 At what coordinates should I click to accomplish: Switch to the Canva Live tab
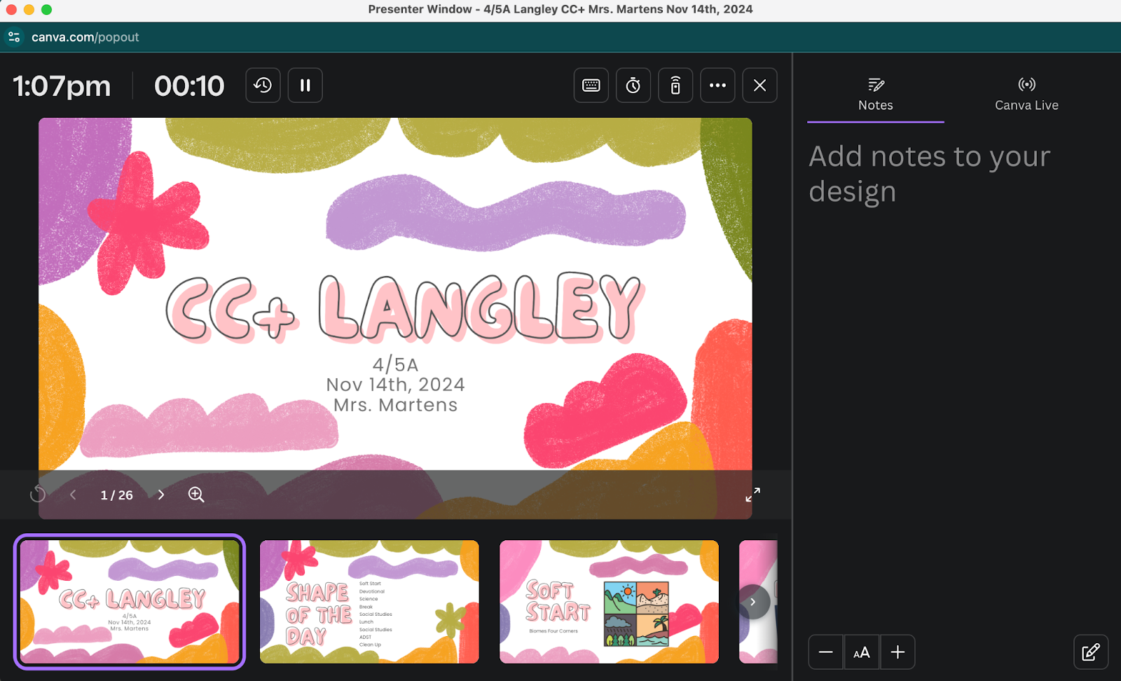tap(1026, 95)
